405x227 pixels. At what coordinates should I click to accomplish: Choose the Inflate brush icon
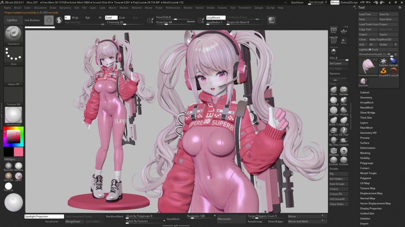pyautogui.click(x=344, y=101)
